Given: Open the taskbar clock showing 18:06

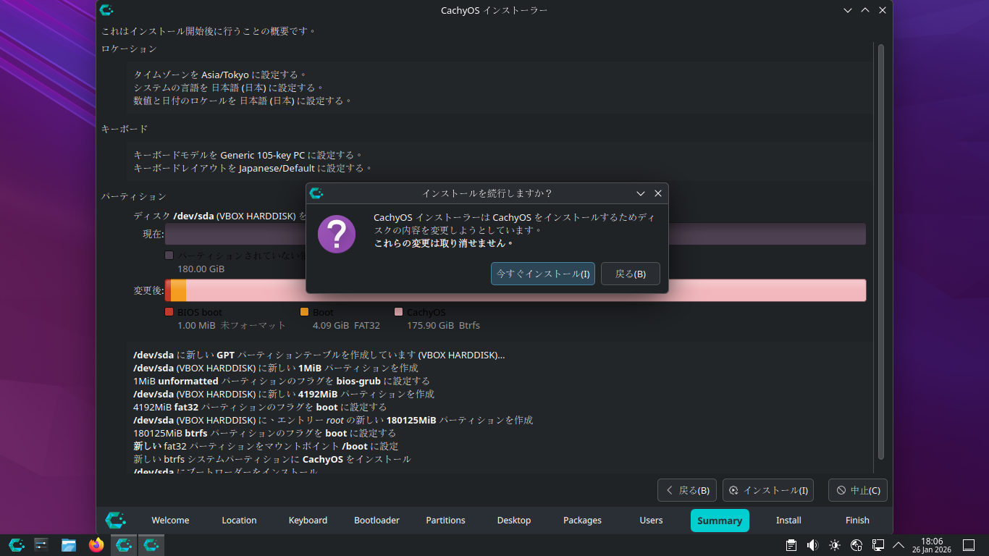Looking at the screenshot, I should click(x=932, y=545).
